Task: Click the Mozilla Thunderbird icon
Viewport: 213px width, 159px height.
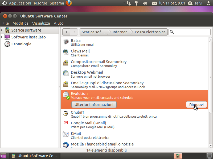Action: 66,145
